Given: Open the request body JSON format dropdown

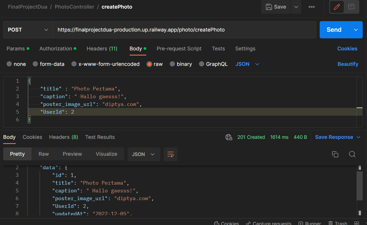Looking at the screenshot, I should click(247, 64).
